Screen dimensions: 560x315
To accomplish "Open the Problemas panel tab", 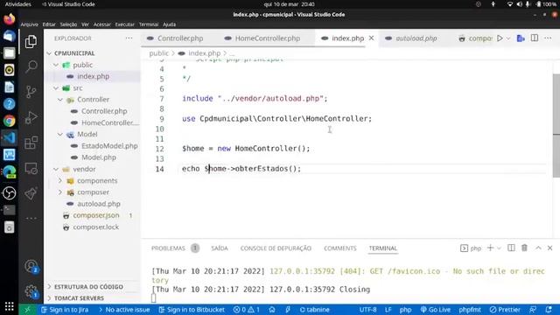I will (168, 248).
